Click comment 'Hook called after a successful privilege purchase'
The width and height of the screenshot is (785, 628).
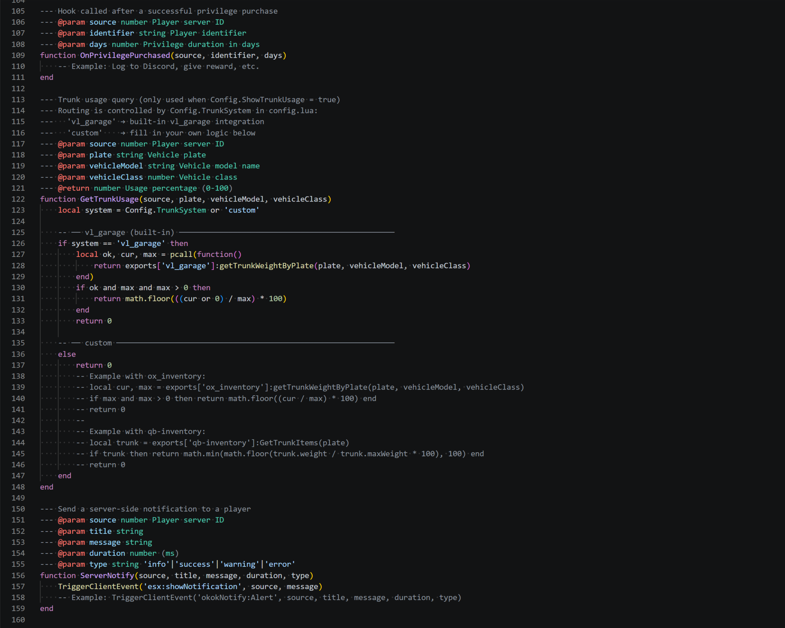(168, 11)
